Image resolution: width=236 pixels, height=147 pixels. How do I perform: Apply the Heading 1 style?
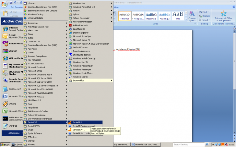pos(151,16)
